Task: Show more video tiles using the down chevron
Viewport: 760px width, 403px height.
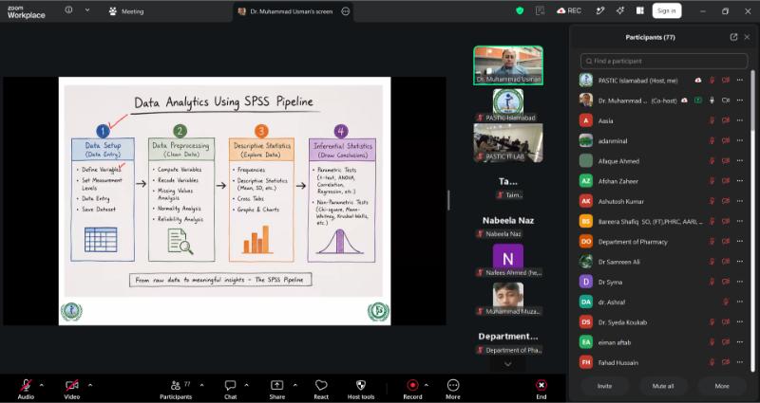Action: click(x=508, y=364)
